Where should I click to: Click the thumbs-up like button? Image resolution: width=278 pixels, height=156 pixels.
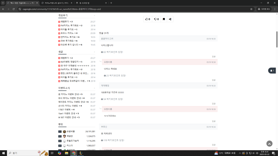coord(148,19)
